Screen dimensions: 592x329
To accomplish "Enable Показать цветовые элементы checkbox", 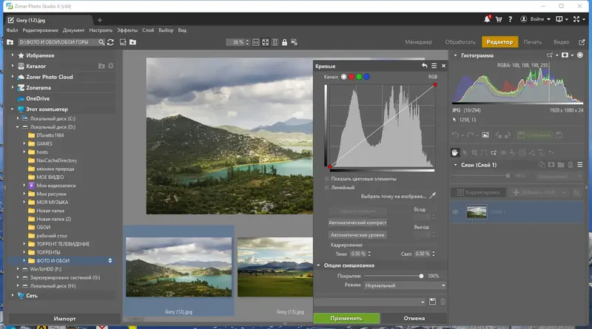I will (x=327, y=179).
